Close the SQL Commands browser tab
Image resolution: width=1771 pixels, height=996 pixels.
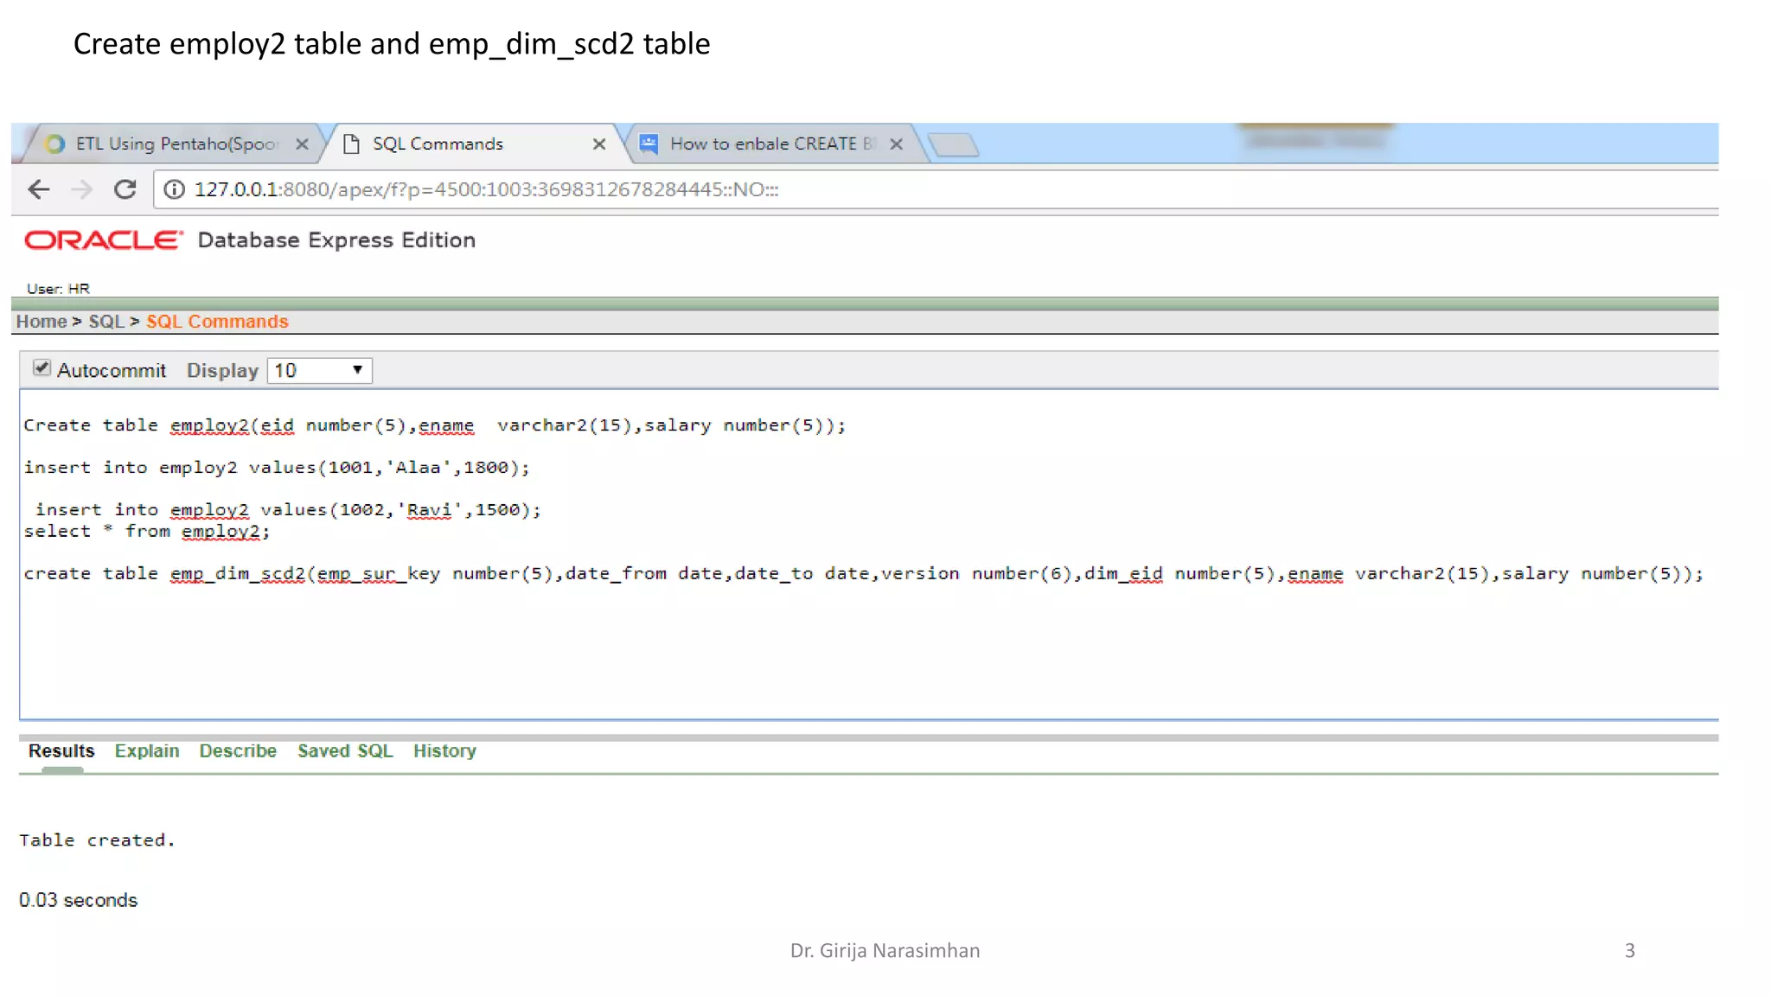(x=598, y=144)
